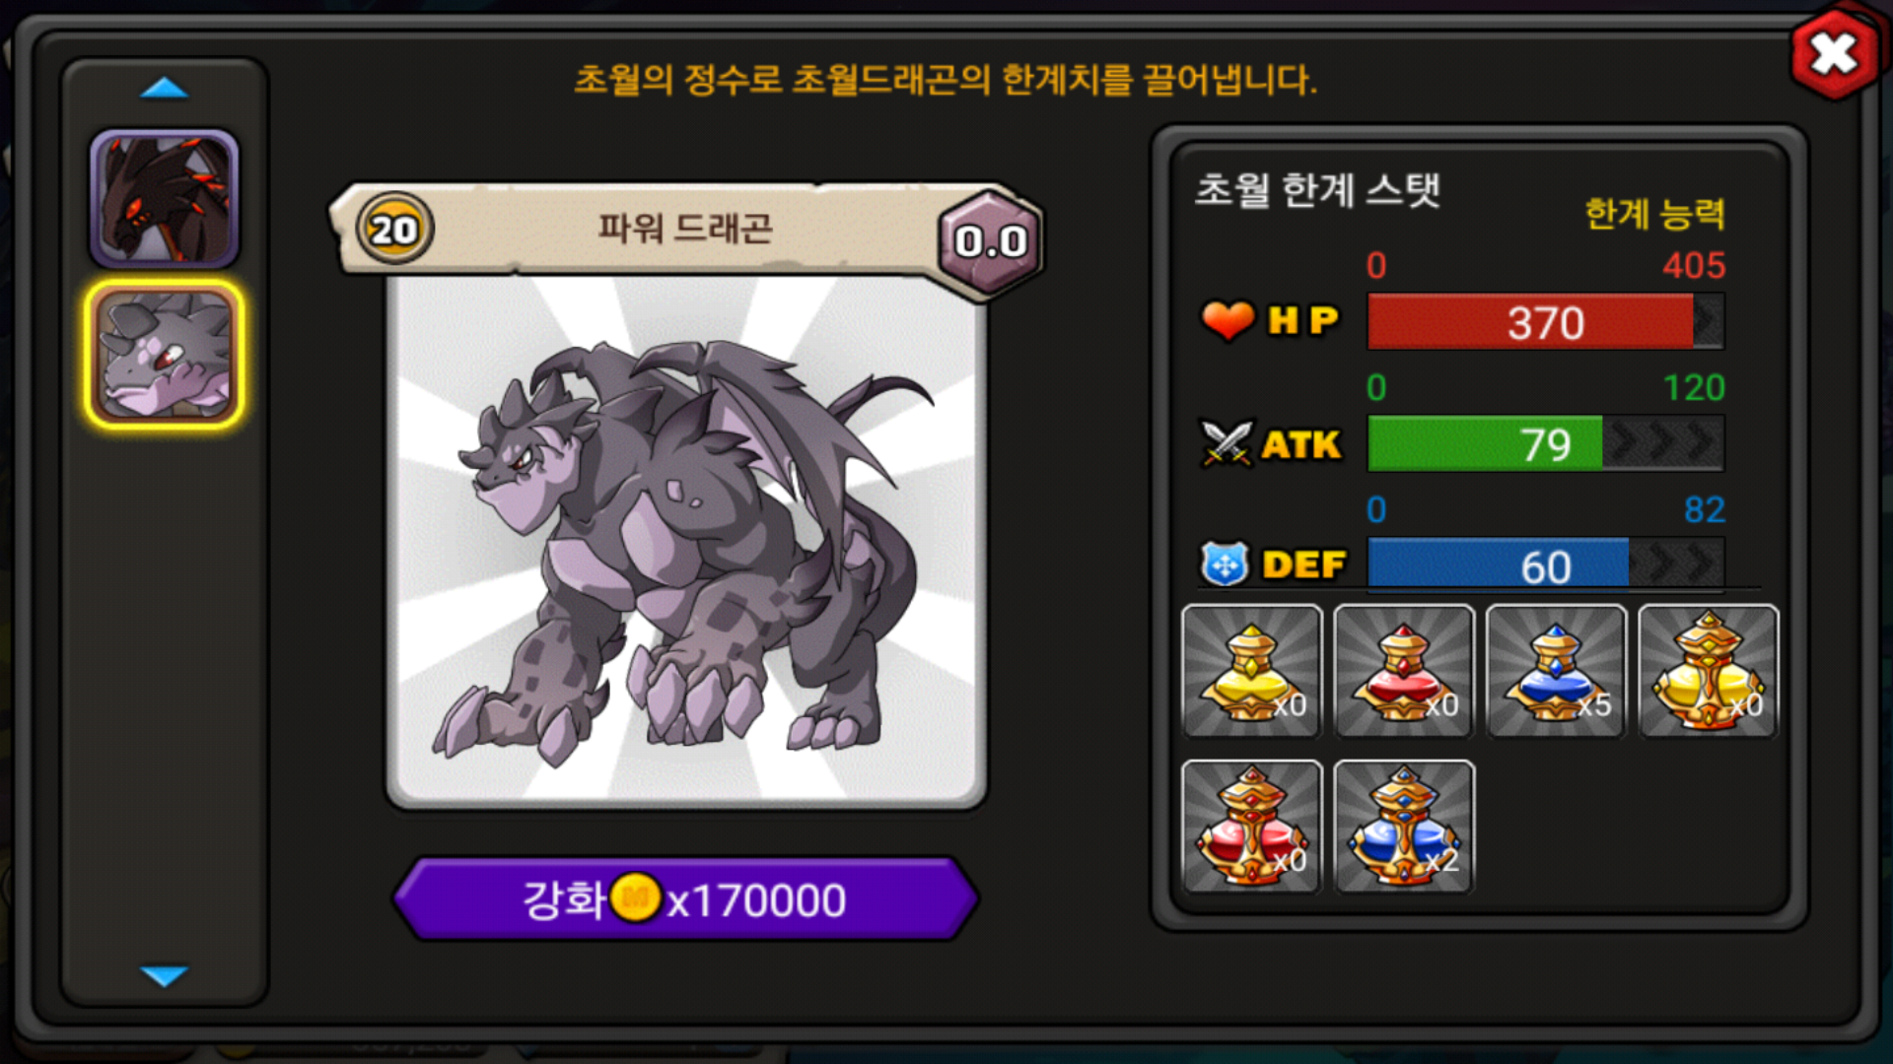Click the level 20 badge
Viewport: 1893px width, 1064px height.
point(394,230)
